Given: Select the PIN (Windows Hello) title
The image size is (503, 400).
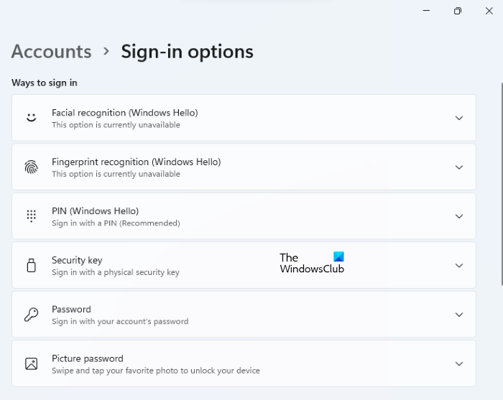Looking at the screenshot, I should (x=95, y=211).
